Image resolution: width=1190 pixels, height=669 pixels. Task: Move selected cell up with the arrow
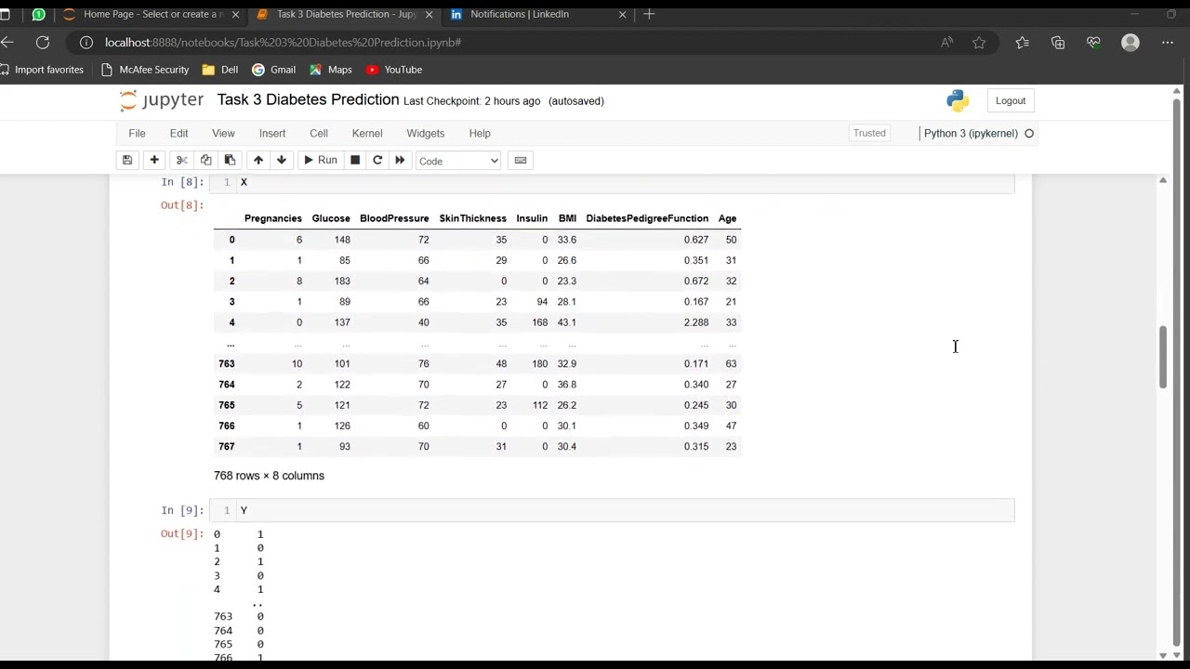(x=258, y=161)
